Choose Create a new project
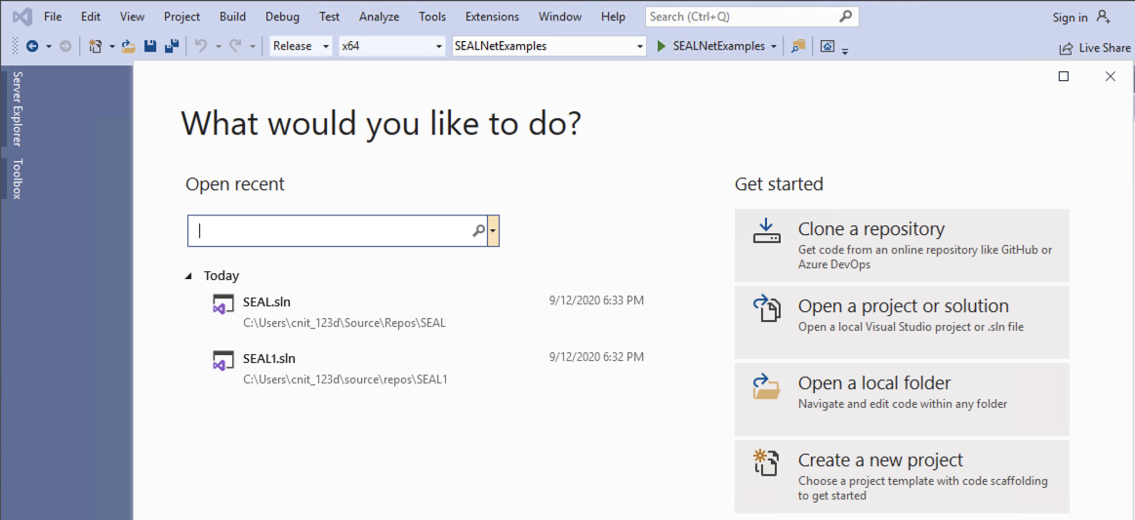This screenshot has height=520, width=1135. coord(902,476)
